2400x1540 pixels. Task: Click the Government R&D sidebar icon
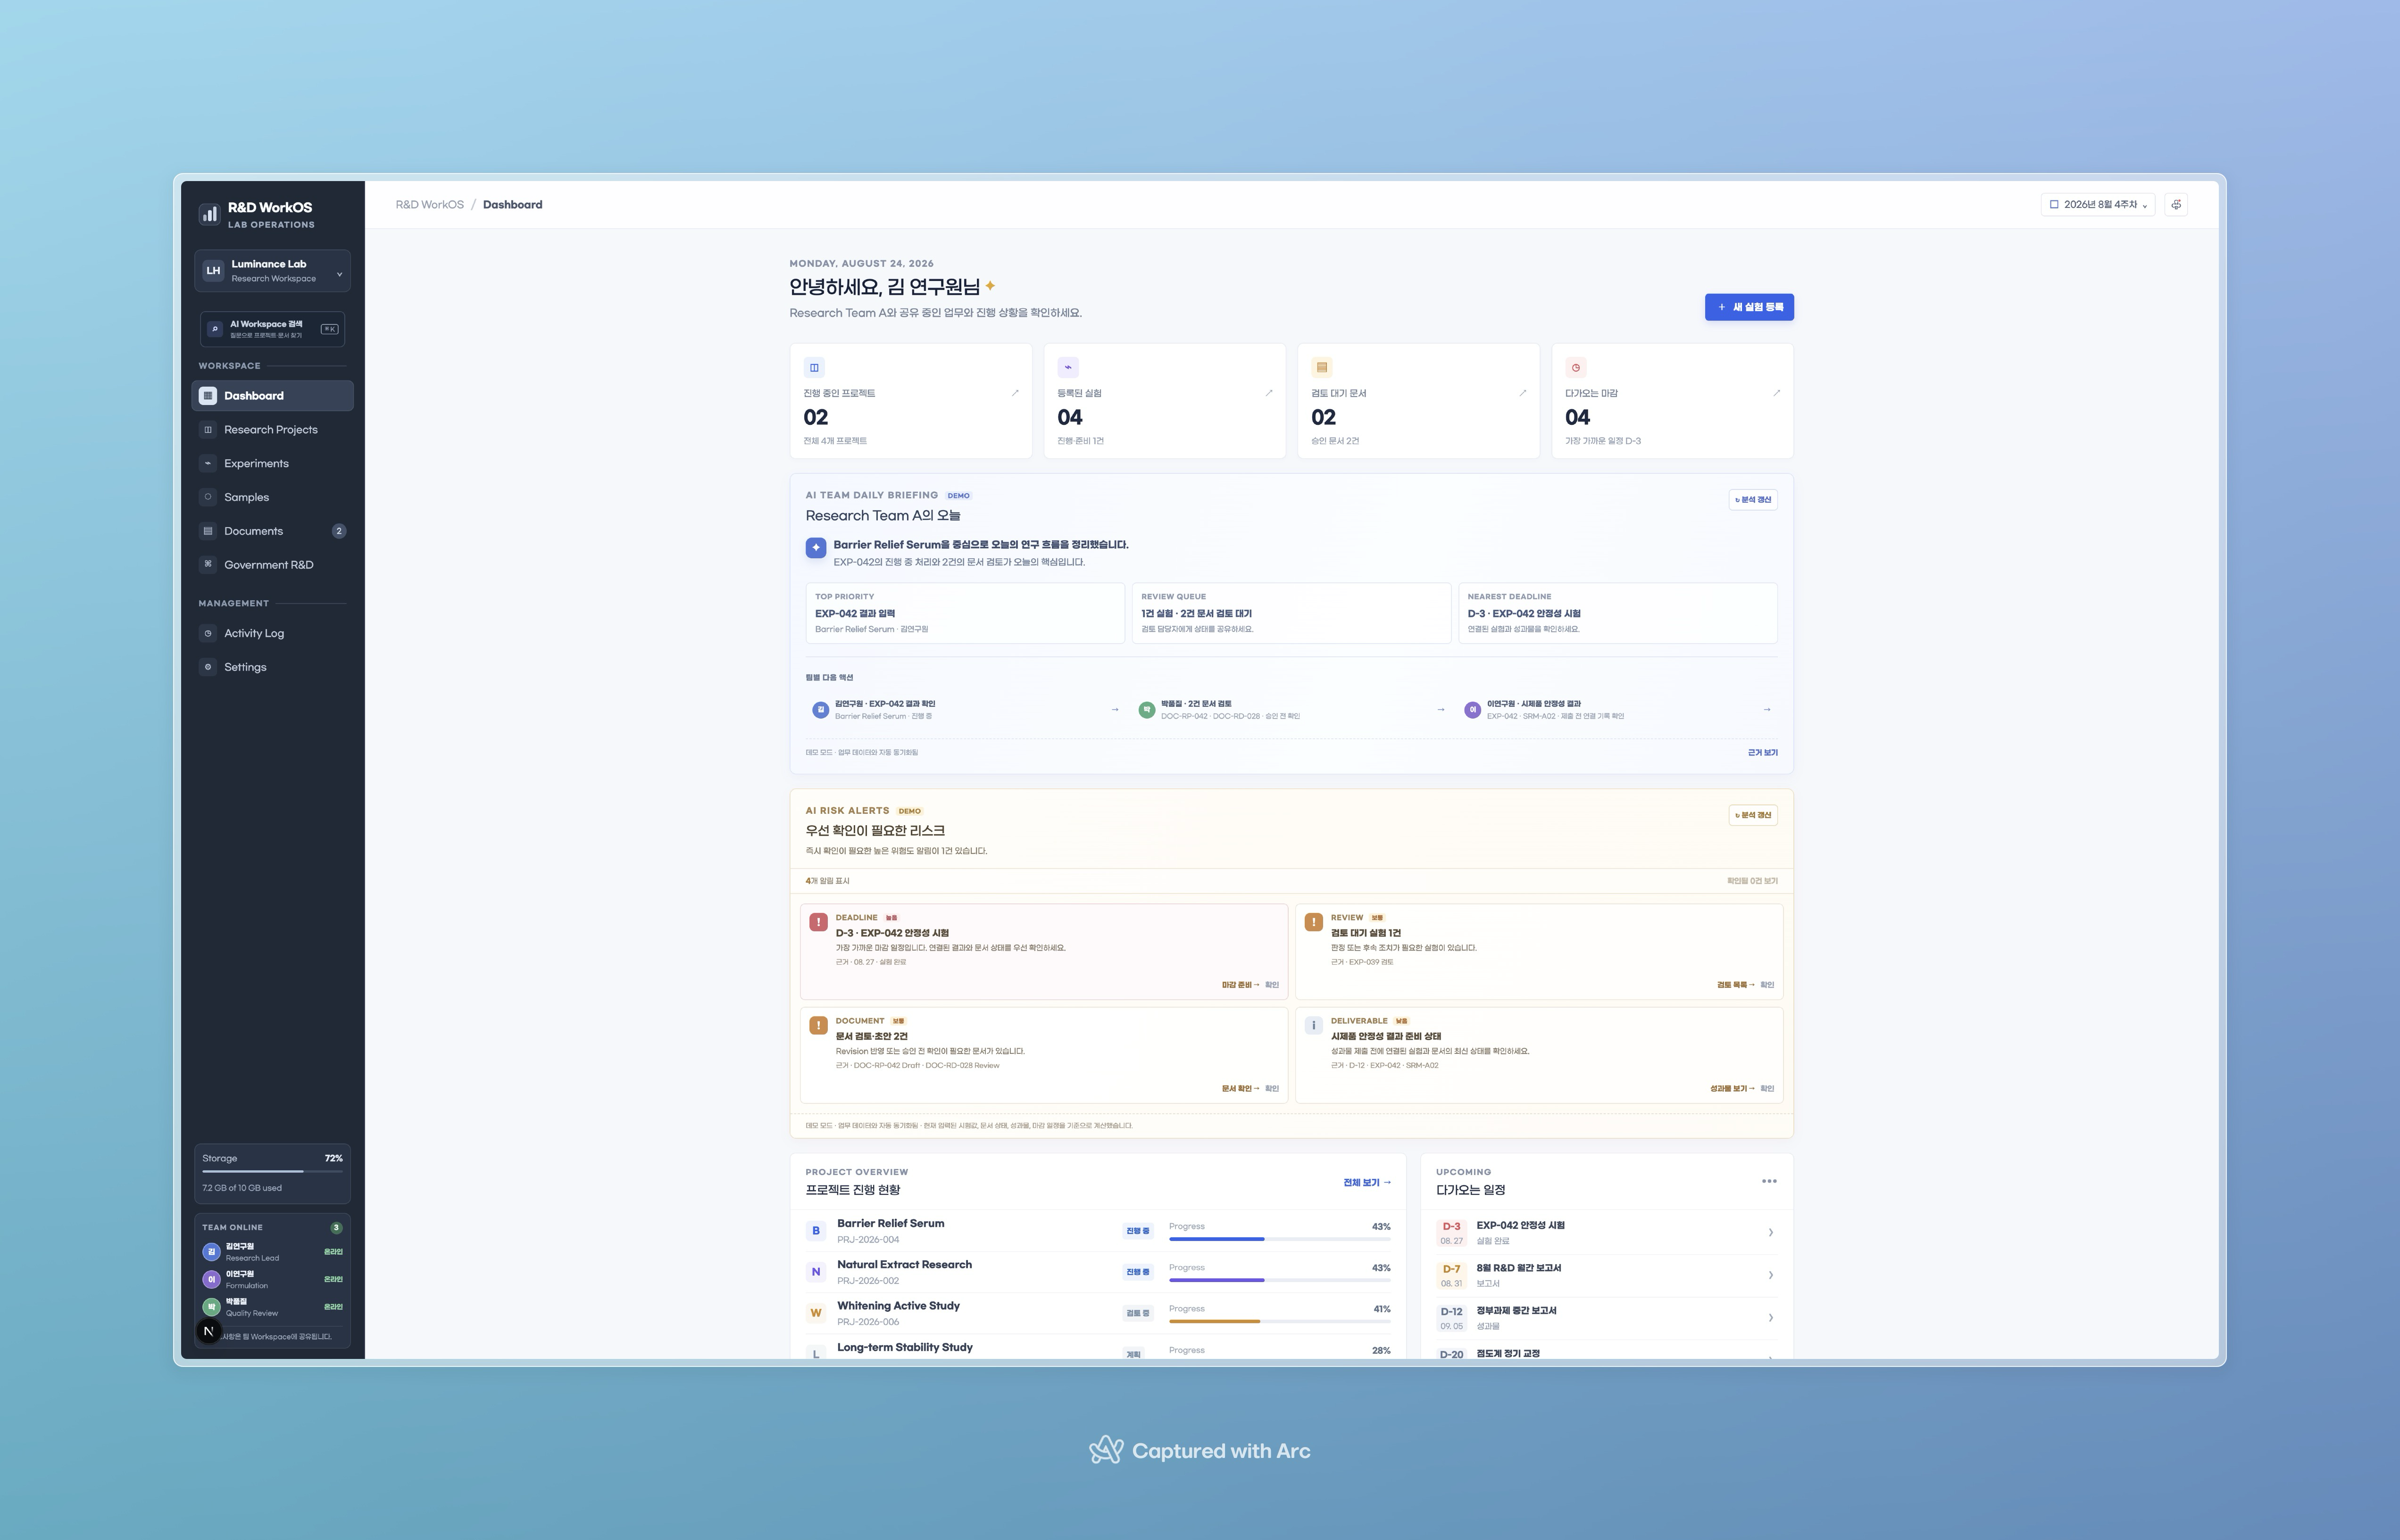208,564
